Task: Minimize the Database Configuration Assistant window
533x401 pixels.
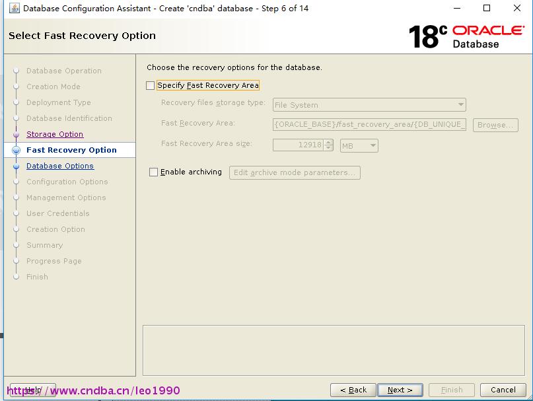Action: pos(457,8)
